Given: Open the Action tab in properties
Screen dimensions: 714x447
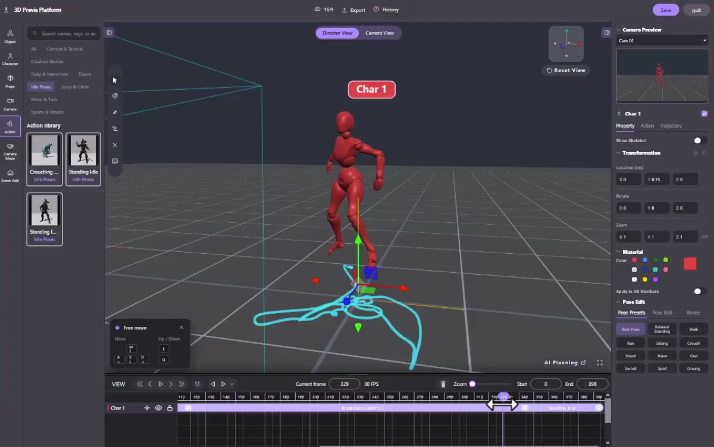Looking at the screenshot, I should click(647, 126).
